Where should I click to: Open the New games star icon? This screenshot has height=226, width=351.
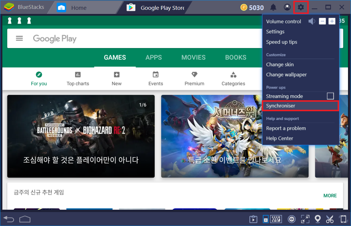pyautogui.click(x=117, y=74)
